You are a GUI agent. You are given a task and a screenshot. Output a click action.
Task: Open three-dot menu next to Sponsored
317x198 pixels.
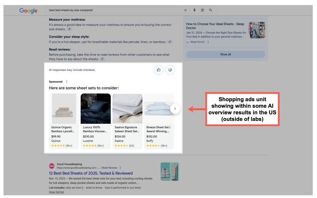[x=66, y=82]
